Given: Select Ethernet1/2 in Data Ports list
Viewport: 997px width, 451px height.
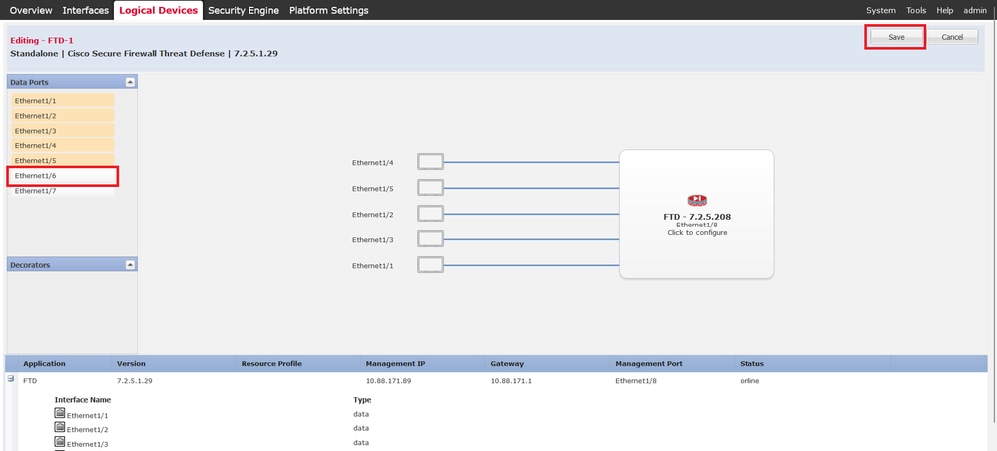Looking at the screenshot, I should (63, 116).
